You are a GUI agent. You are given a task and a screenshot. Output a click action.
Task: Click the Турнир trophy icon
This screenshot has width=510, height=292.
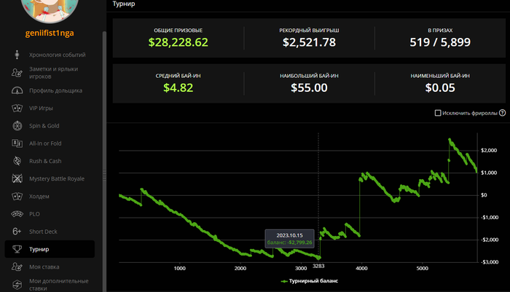pos(17,249)
